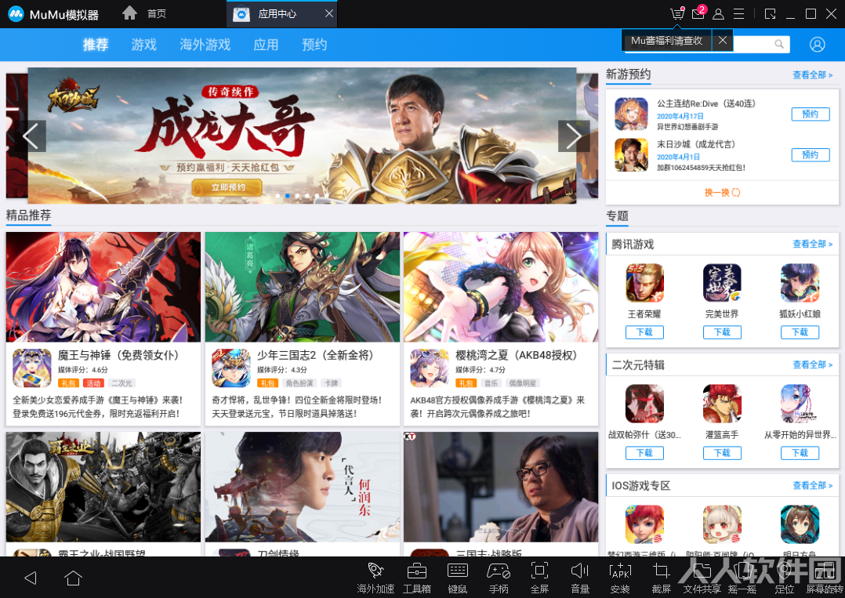Show next banner with right arrow
Image resolution: width=845 pixels, height=598 pixels.
[574, 136]
